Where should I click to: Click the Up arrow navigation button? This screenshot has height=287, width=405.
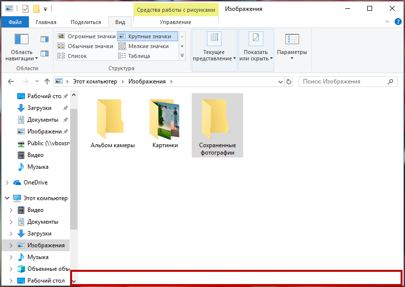coord(47,81)
